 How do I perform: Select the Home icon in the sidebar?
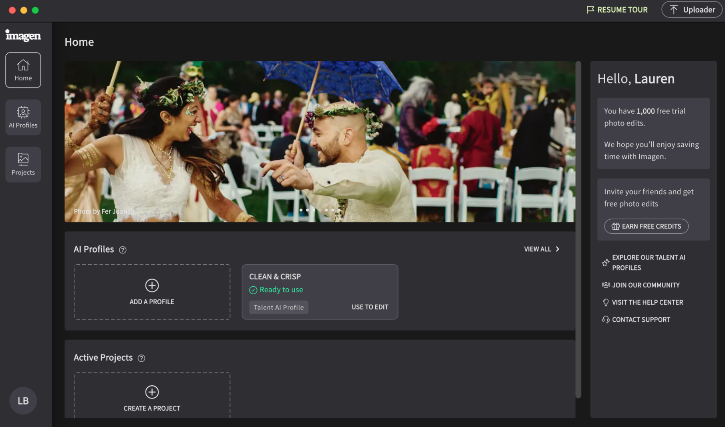(23, 64)
